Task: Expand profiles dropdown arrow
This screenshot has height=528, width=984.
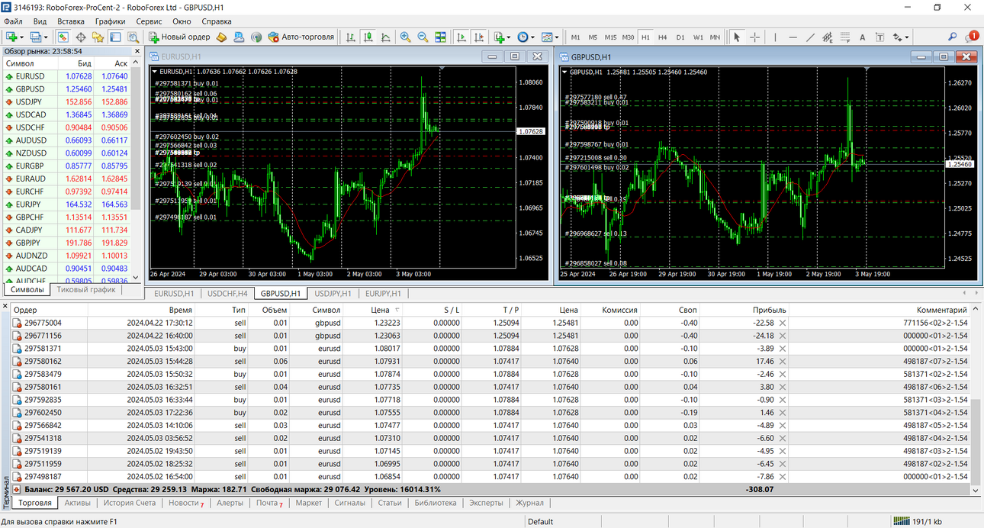Action: coord(47,37)
